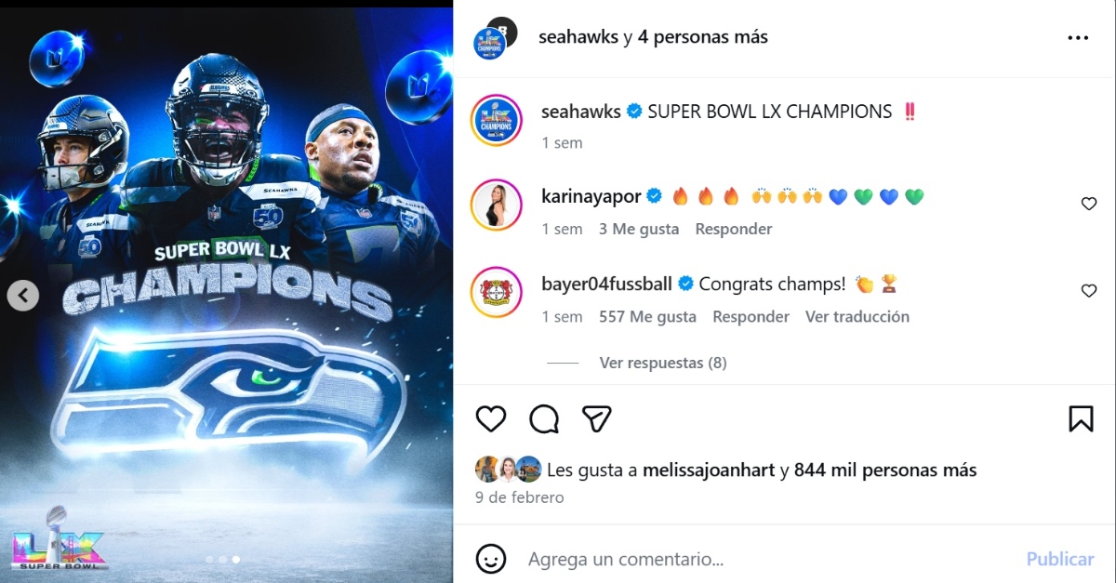Click the verified badge next to seahawks caption

pos(636,111)
